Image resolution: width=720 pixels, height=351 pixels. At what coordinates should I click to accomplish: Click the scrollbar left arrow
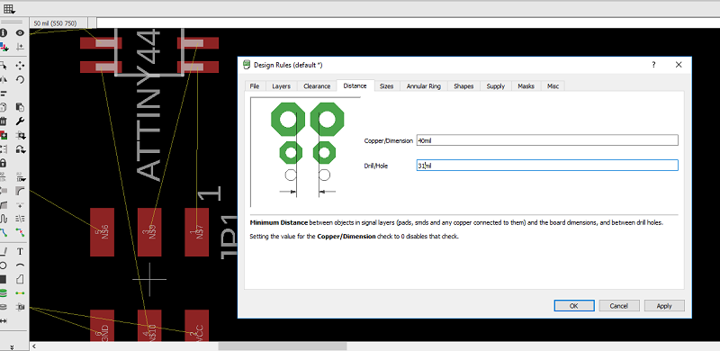(34, 346)
